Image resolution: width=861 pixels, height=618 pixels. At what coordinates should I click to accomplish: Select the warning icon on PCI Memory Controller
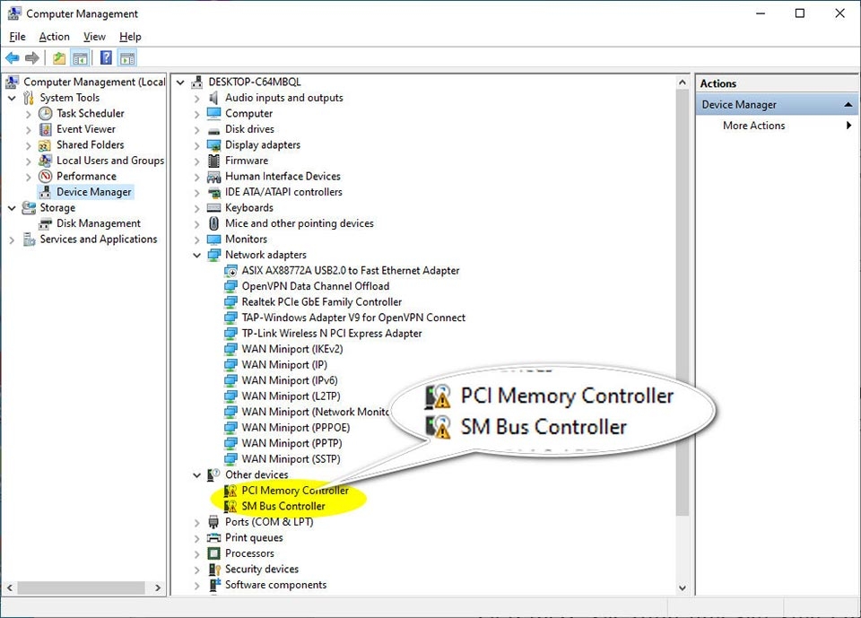229,491
